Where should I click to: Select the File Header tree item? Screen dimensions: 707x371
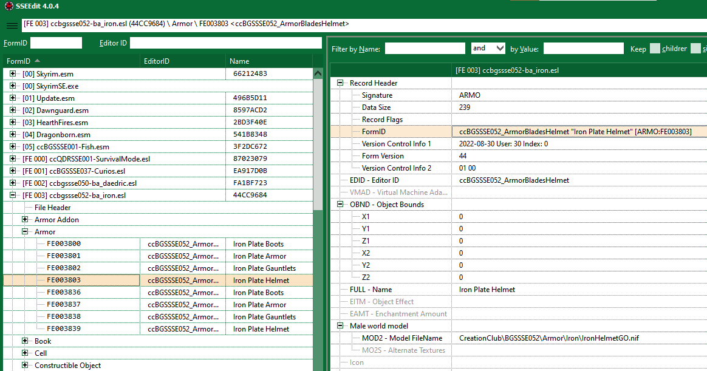tap(52, 208)
